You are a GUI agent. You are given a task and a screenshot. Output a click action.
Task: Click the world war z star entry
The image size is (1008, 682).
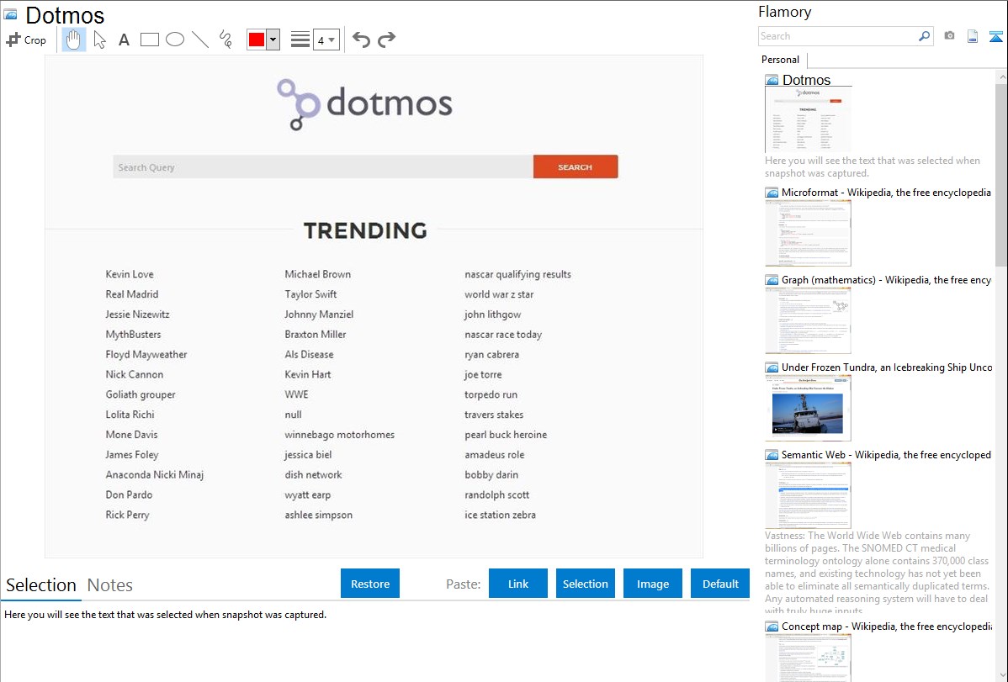[x=499, y=294]
